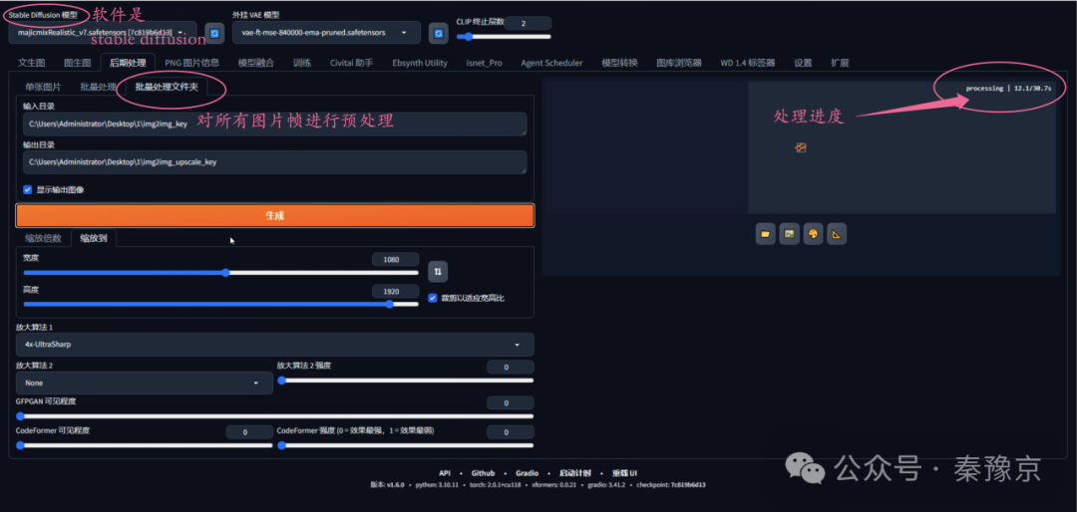Viewport: 1077px width, 512px height.
Task: Expand 放大算法 1 dropdown showing 4x-UltraSharp
Action: click(x=275, y=345)
